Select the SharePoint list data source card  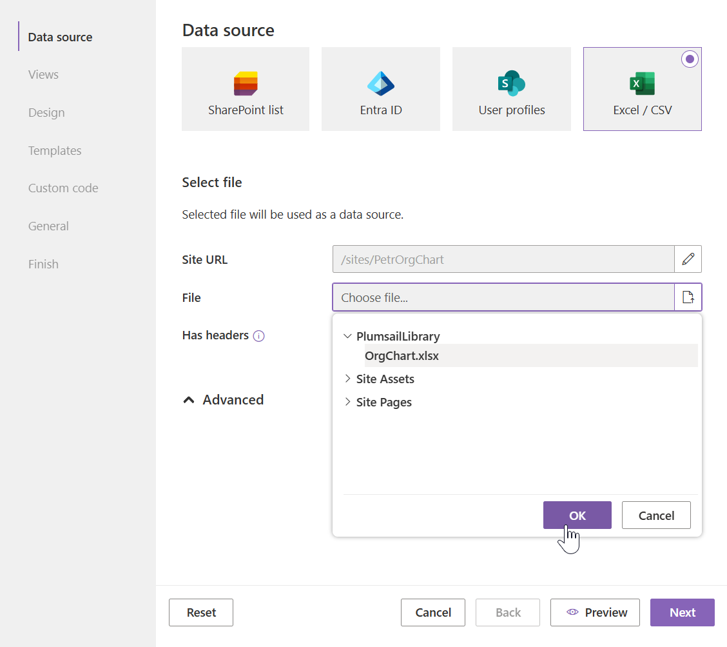point(246,88)
